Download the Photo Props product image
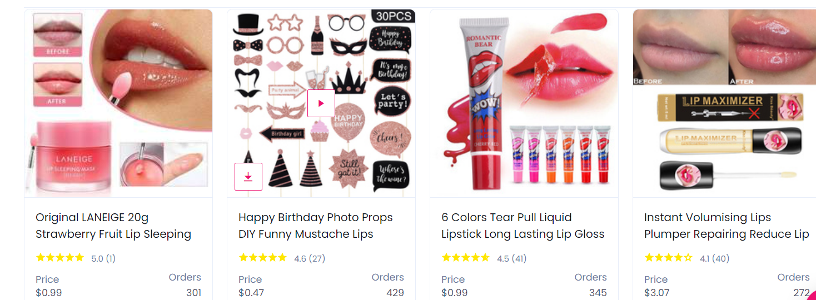 (248, 177)
